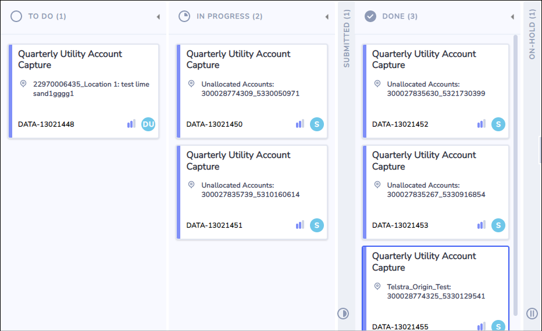Click the Done checkmark status icon
Viewport: 542px width, 331px height.
point(370,16)
